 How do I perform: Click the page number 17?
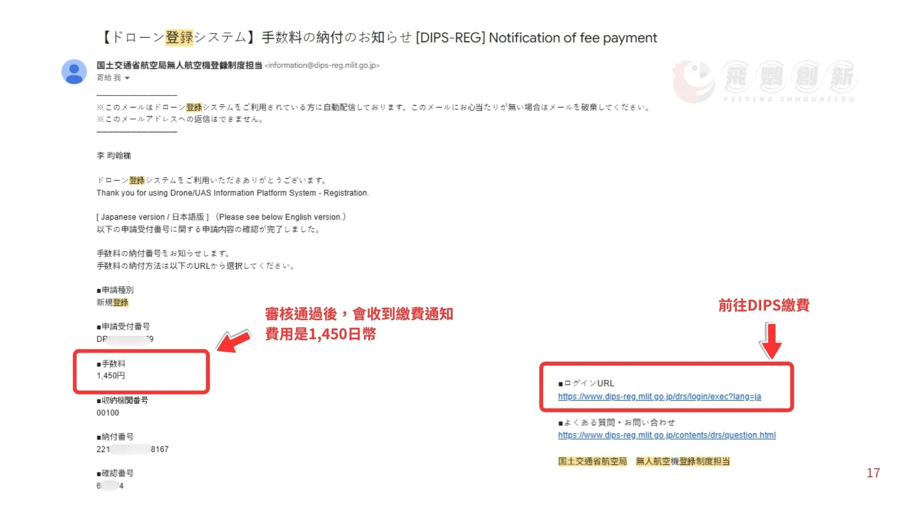(x=873, y=473)
